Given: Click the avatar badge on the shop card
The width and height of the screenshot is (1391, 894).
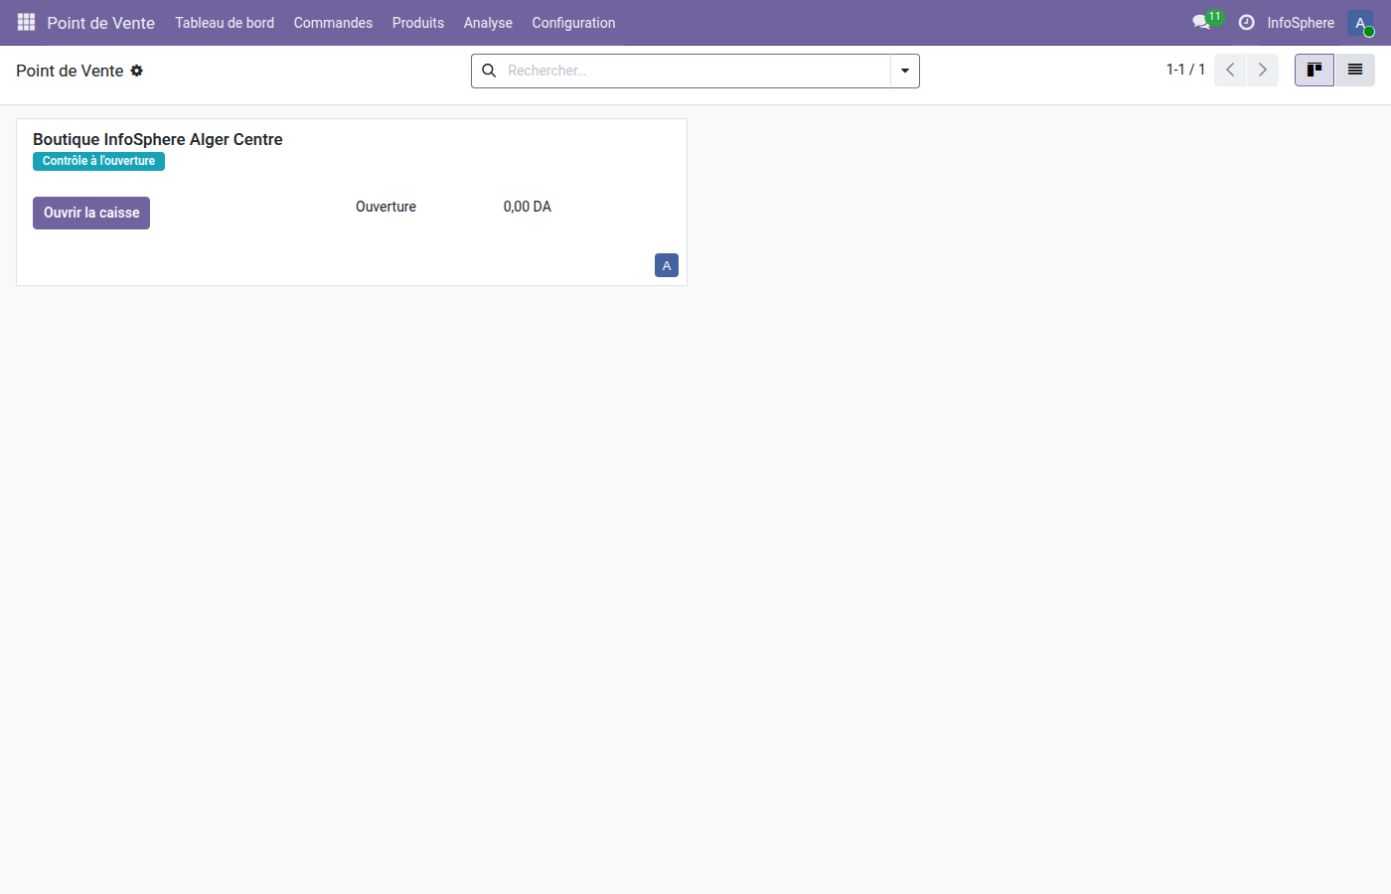Looking at the screenshot, I should pos(667,265).
